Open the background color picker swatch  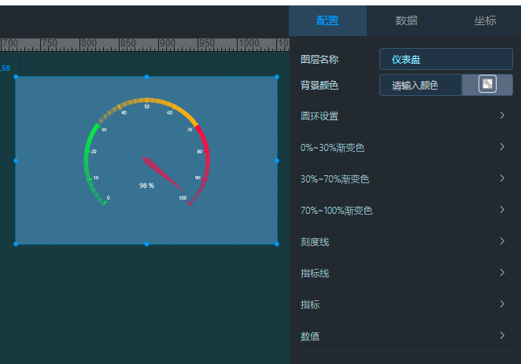pyautogui.click(x=487, y=85)
